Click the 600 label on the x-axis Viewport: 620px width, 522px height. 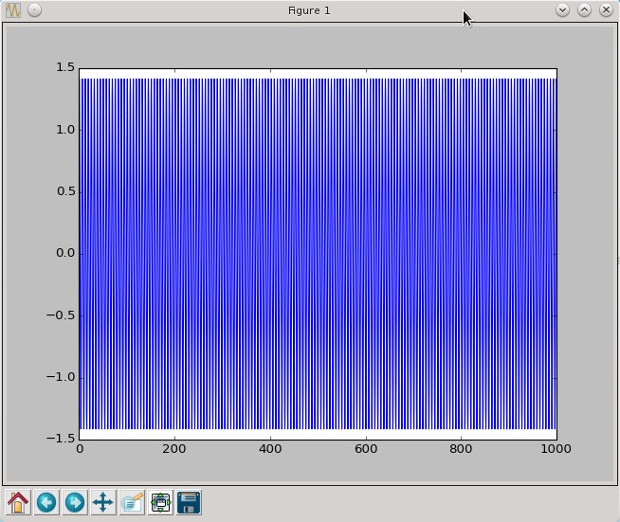tap(365, 450)
